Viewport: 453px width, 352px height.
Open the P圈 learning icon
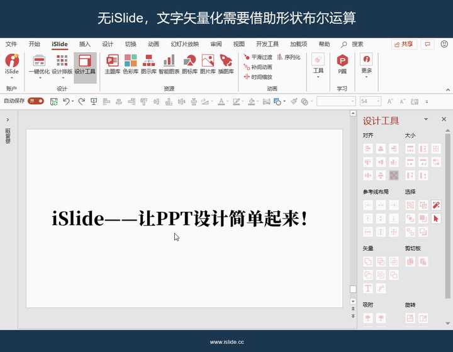[x=342, y=64]
